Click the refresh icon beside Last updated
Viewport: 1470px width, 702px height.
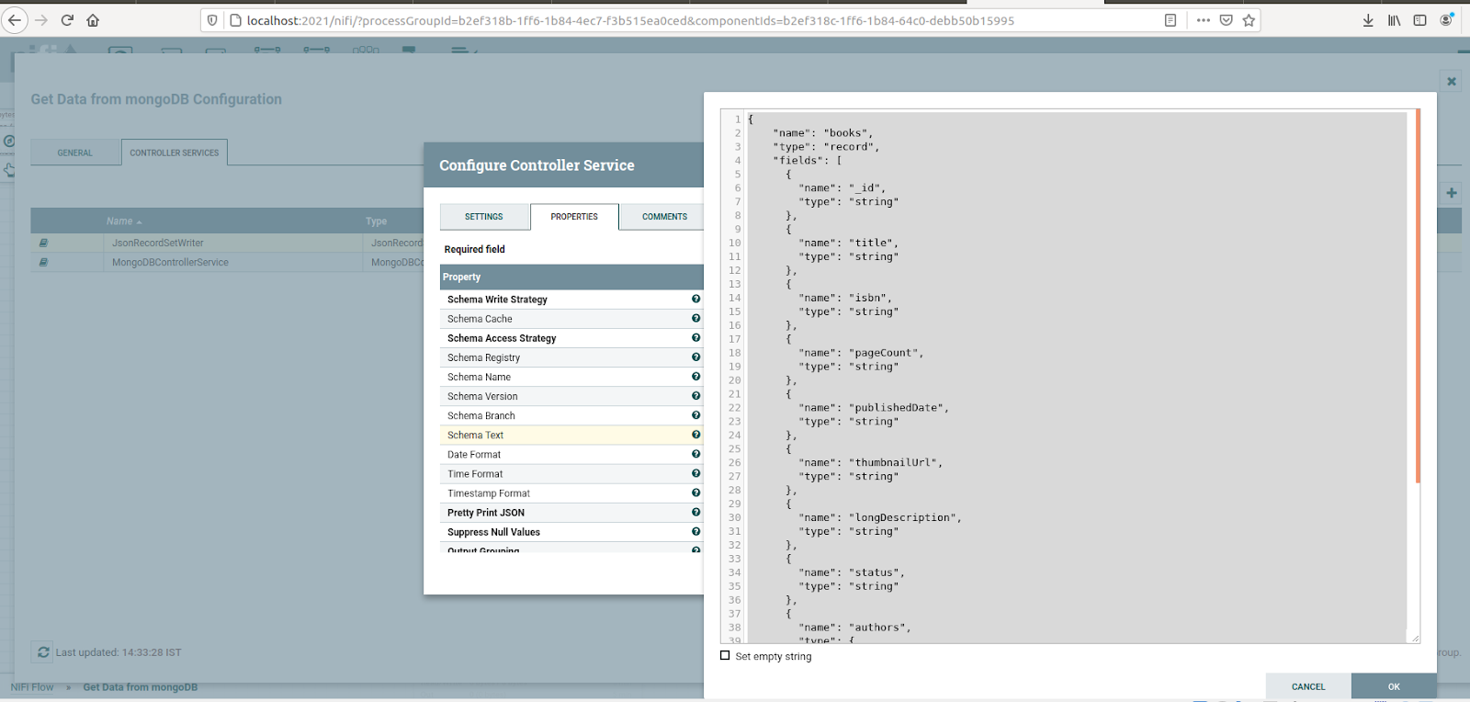tap(43, 652)
